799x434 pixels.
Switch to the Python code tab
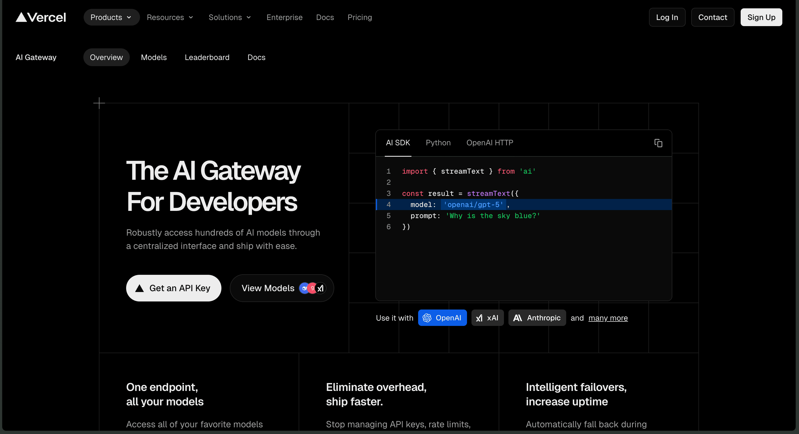(438, 143)
